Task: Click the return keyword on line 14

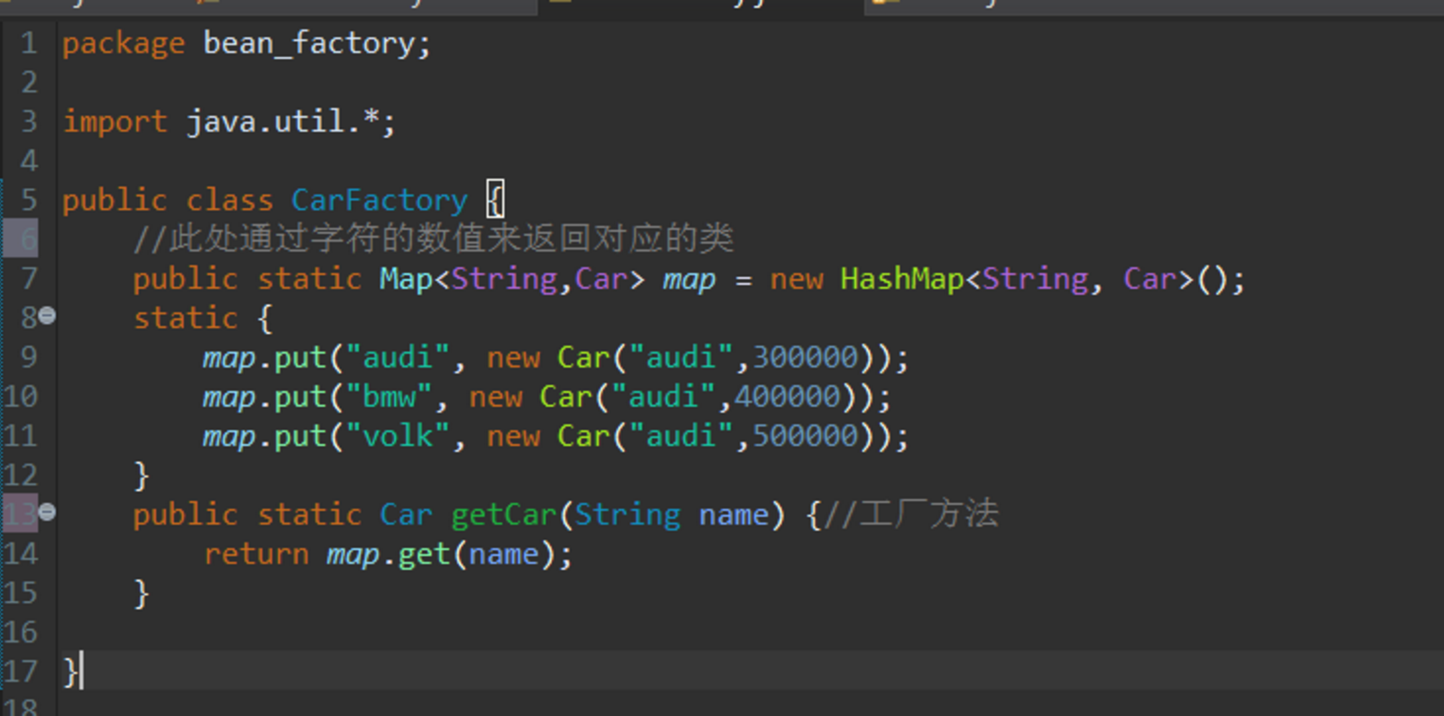Action: pyautogui.click(x=256, y=555)
